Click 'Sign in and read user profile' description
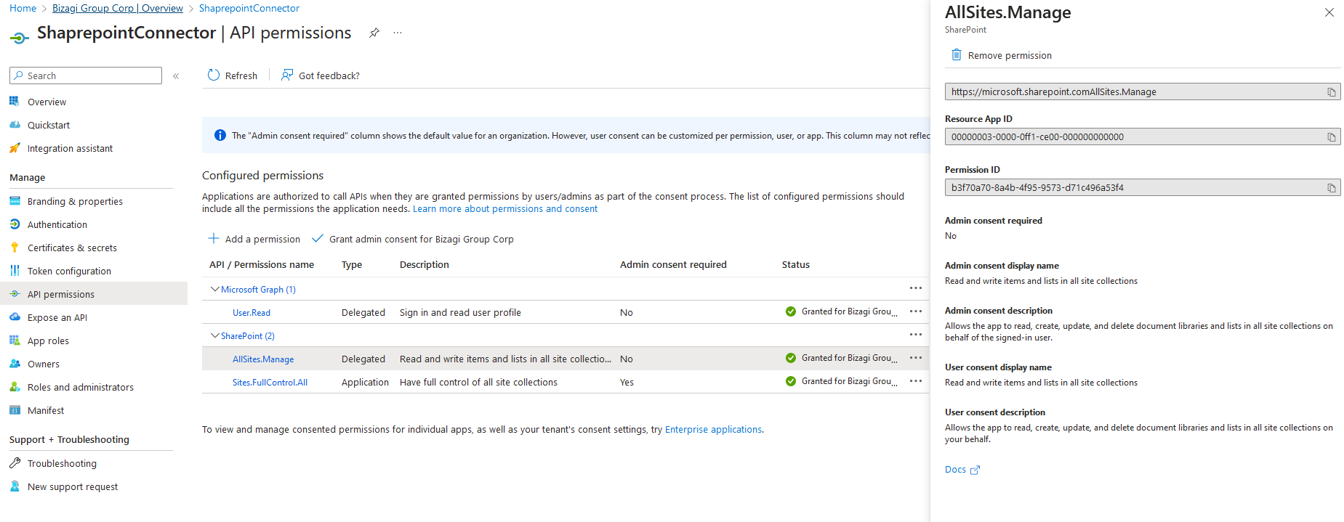Screen dimensions: 1344x522 point(460,312)
